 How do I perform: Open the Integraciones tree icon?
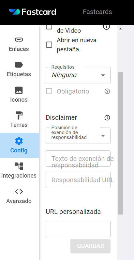tap(19, 166)
